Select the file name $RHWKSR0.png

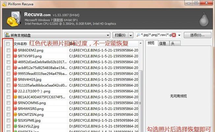point(31,109)
